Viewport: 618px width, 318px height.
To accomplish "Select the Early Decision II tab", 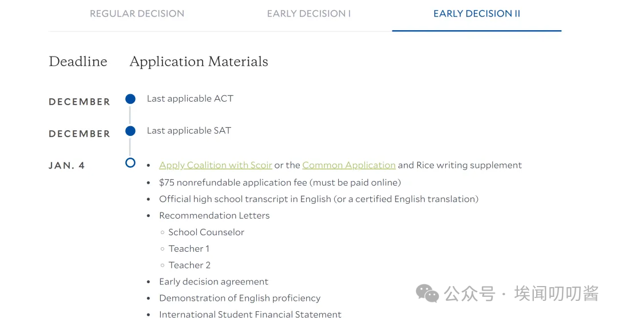I will click(x=477, y=14).
